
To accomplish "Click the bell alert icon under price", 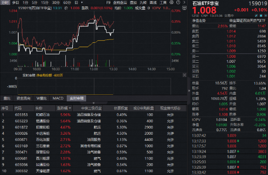I will (261, 16).
